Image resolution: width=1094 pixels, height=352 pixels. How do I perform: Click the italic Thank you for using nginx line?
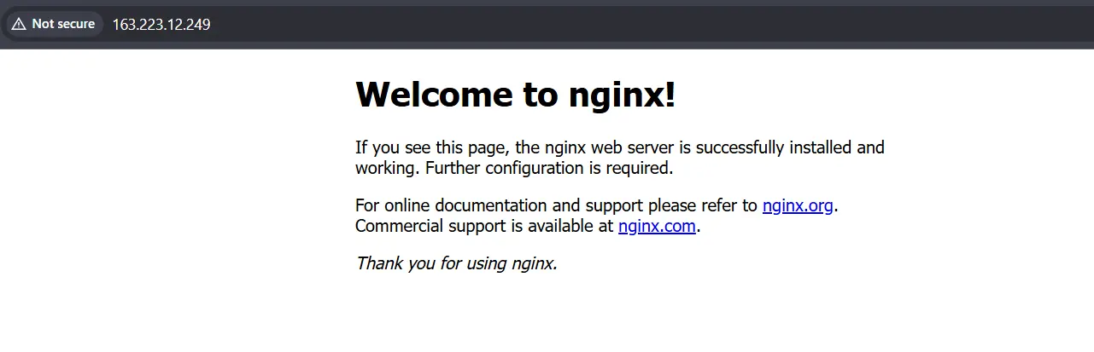pyautogui.click(x=456, y=263)
